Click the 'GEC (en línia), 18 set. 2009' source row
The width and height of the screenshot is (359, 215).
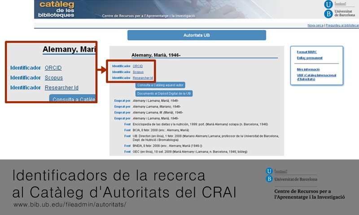(190, 152)
